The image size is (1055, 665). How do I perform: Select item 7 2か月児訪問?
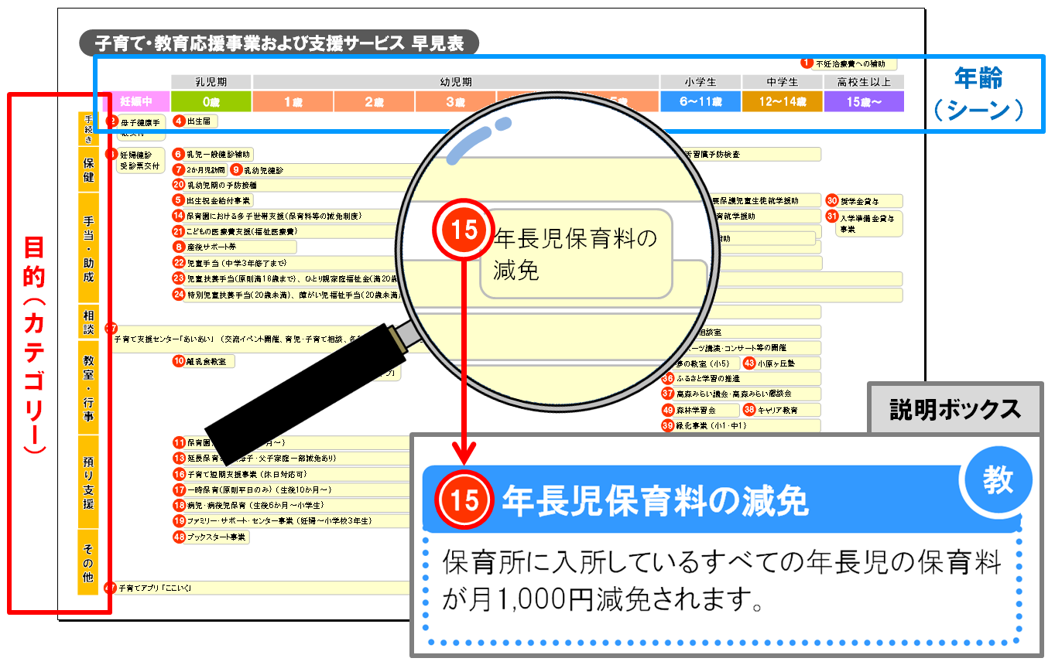pyautogui.click(x=200, y=169)
